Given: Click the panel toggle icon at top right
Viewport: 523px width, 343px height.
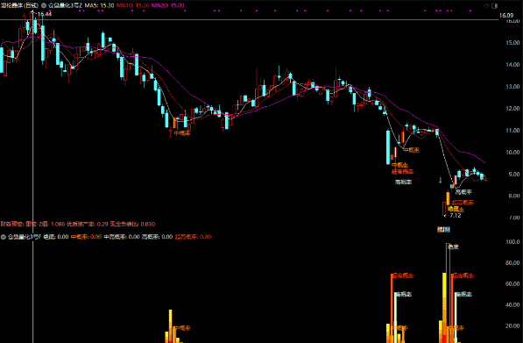Looking at the screenshot, I should pyautogui.click(x=495, y=5).
